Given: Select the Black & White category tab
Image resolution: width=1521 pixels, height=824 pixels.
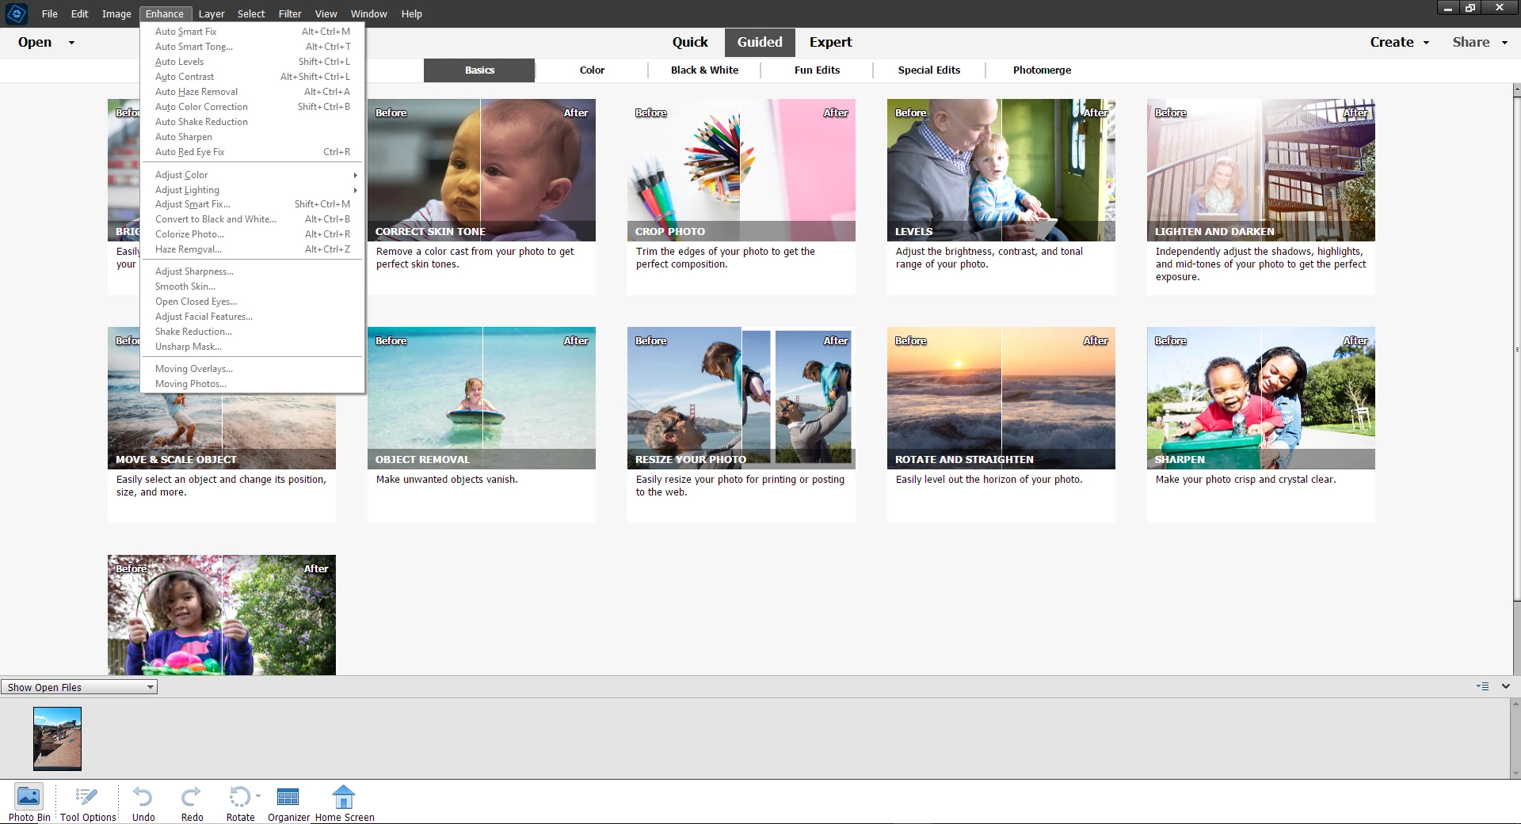Looking at the screenshot, I should click(x=704, y=70).
